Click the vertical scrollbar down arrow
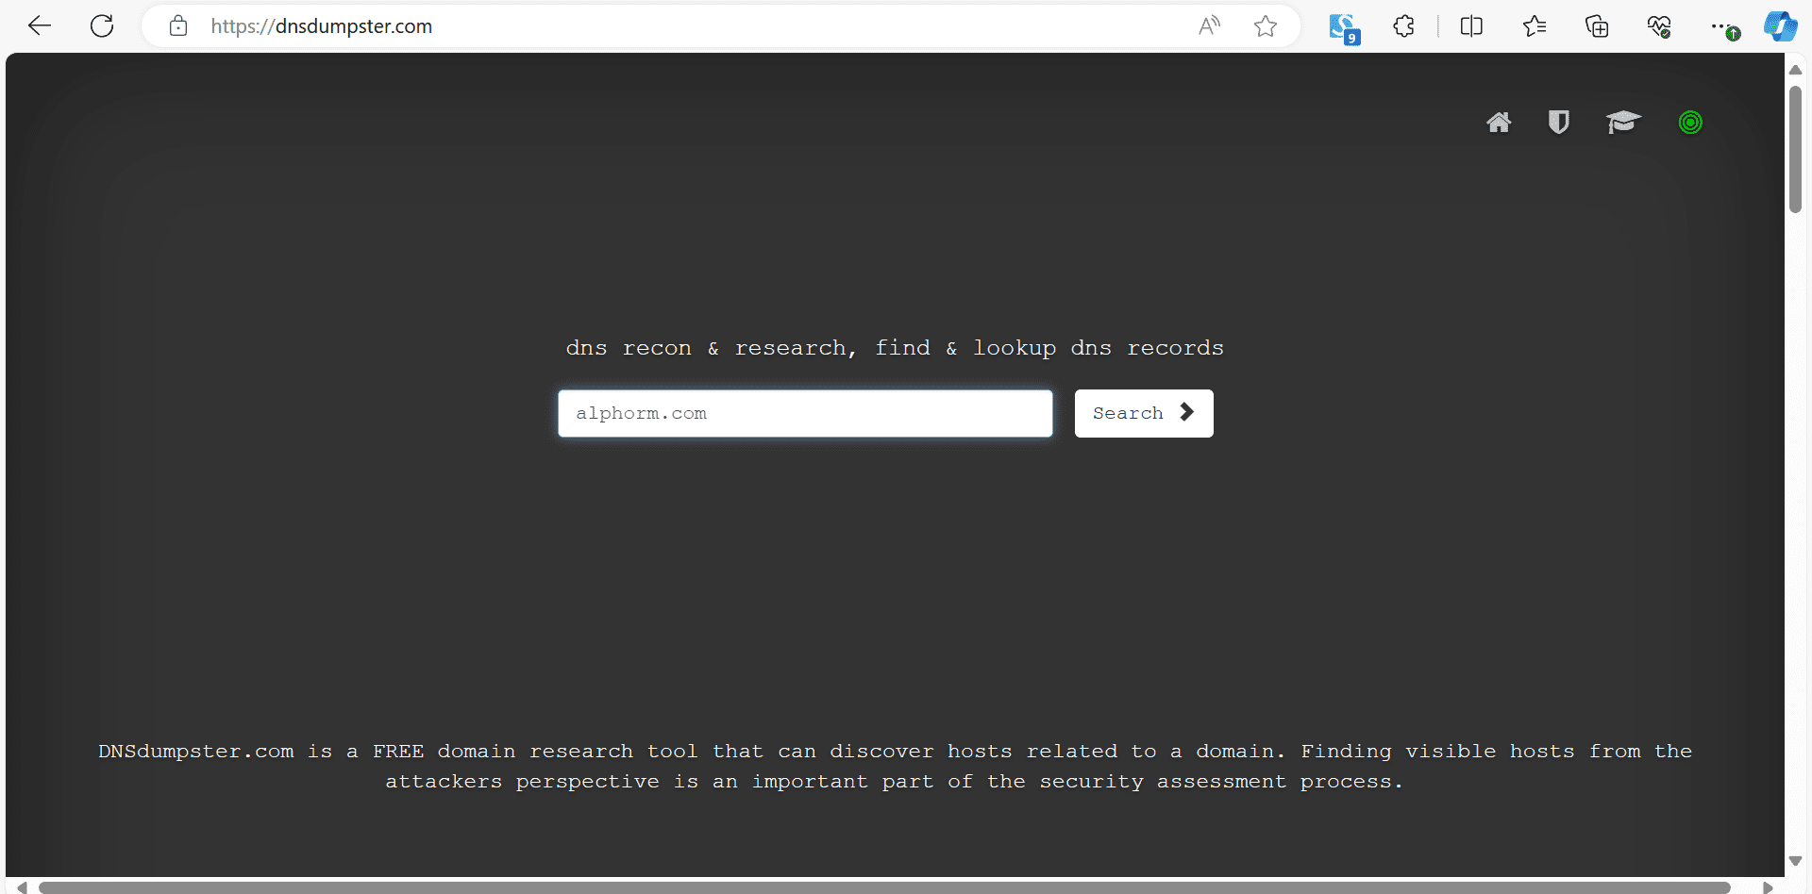1812x894 pixels. (1796, 861)
